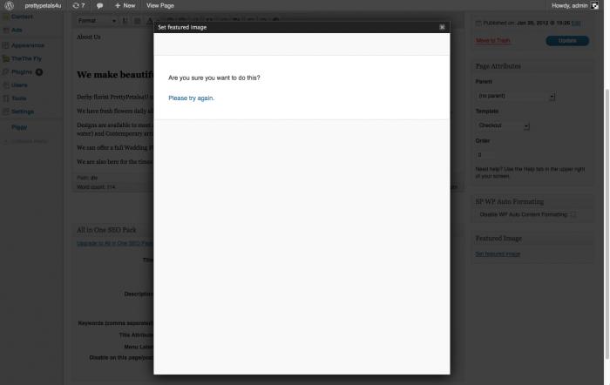Click the Users sidebar icon

(6, 85)
